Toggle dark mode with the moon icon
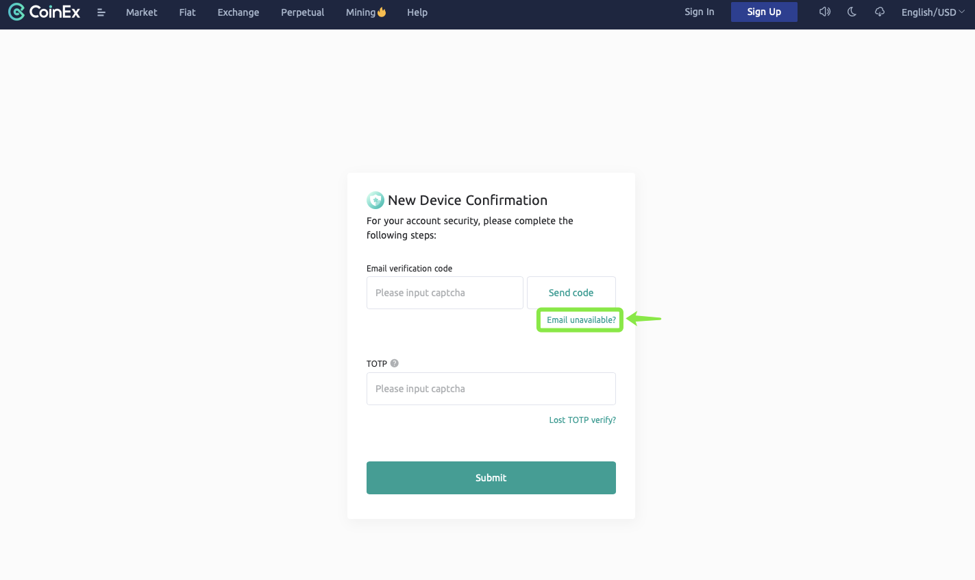The width and height of the screenshot is (975, 580). (x=851, y=12)
